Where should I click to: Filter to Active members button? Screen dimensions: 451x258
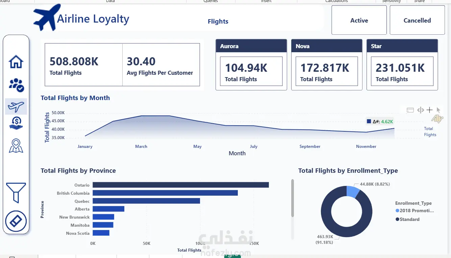point(359,20)
